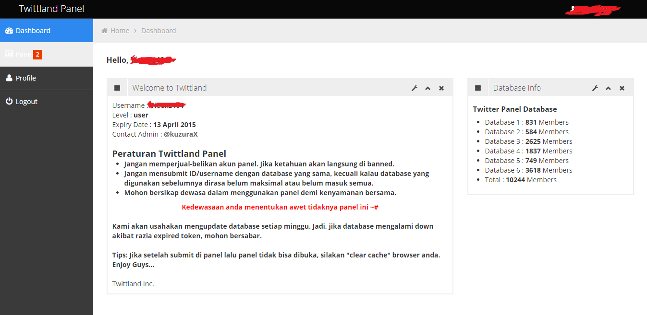Open the wrench settings icon on Welcome box
This screenshot has width=647, height=315.
[414, 88]
